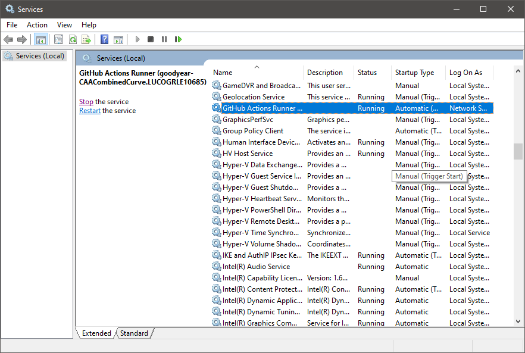
Task: Switch to the Standard tab
Action: (x=134, y=333)
